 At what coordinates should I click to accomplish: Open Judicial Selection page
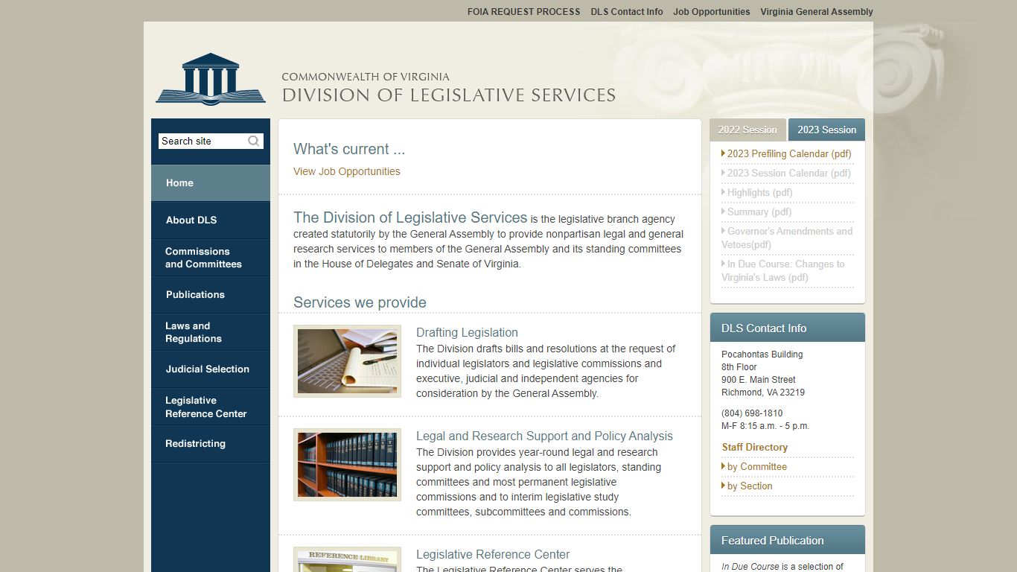[211, 369]
